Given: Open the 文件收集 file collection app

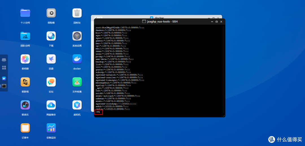Looking at the screenshot, I should tap(77, 82).
